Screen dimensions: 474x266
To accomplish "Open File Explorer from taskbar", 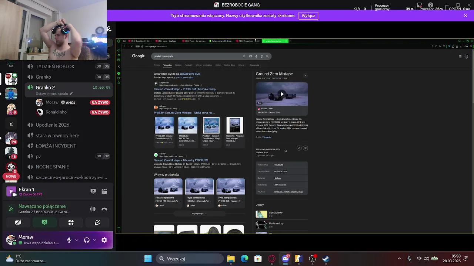I will [231, 259].
